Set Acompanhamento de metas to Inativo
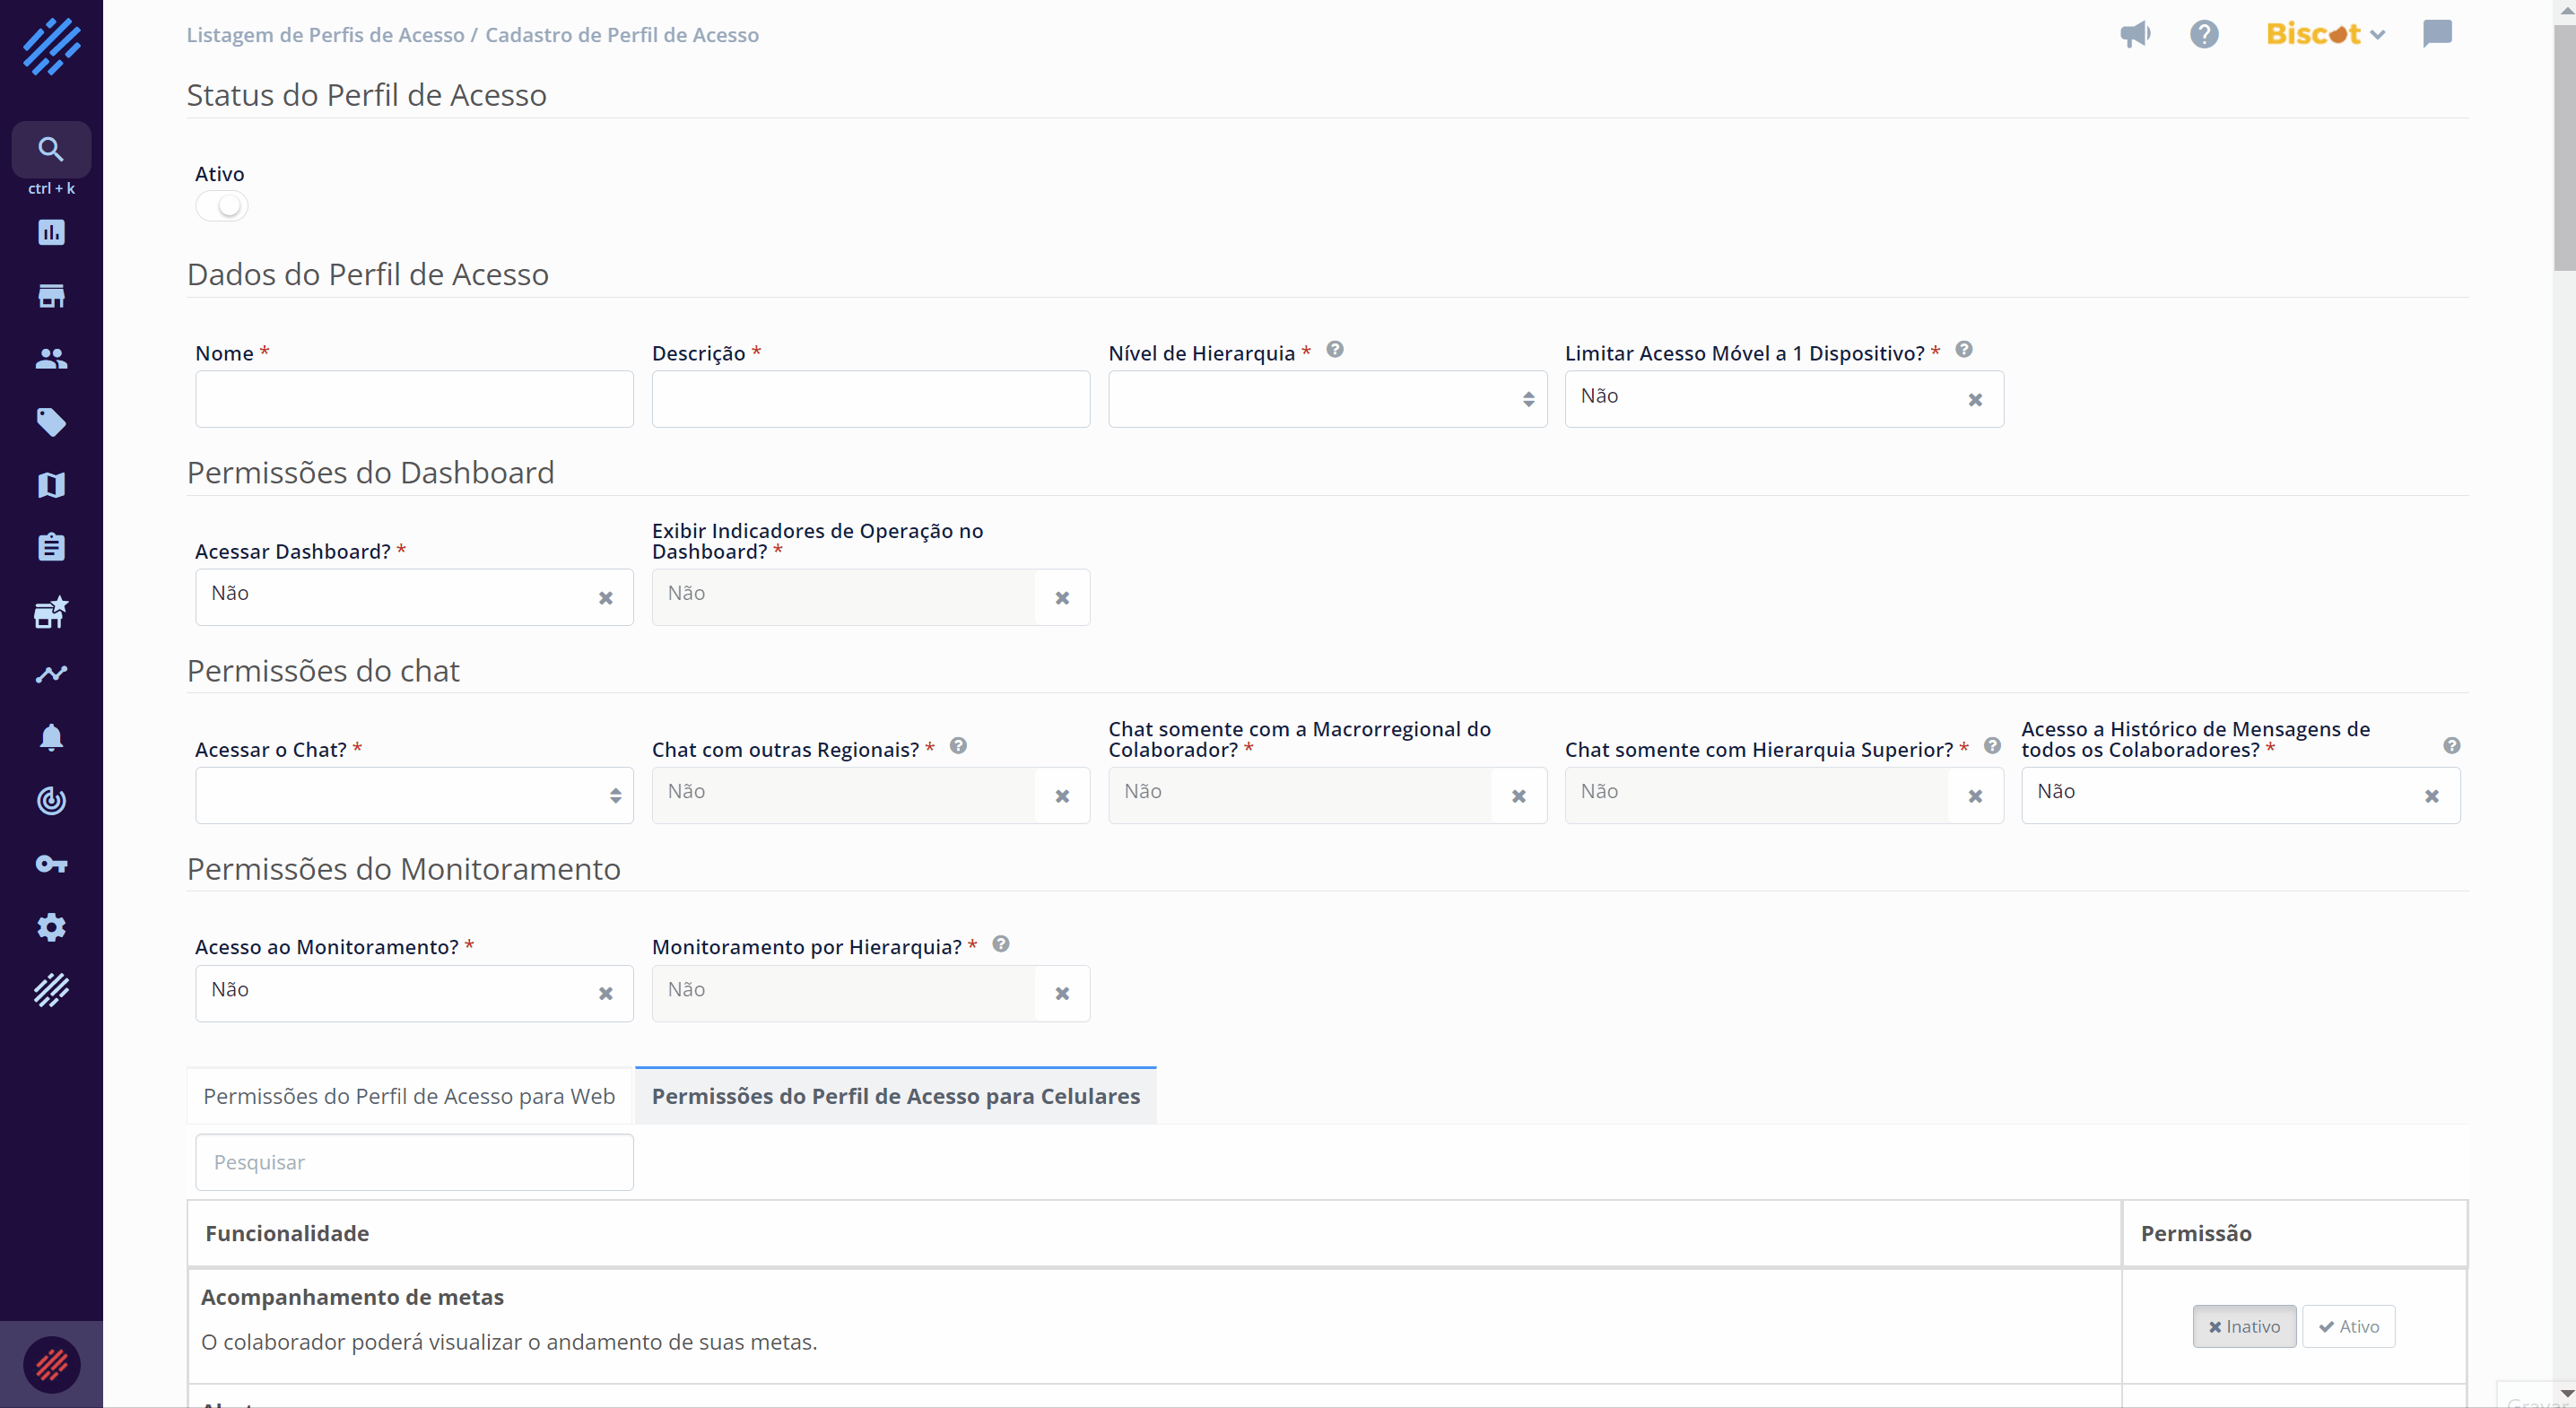The image size is (2576, 1408). (2244, 1326)
